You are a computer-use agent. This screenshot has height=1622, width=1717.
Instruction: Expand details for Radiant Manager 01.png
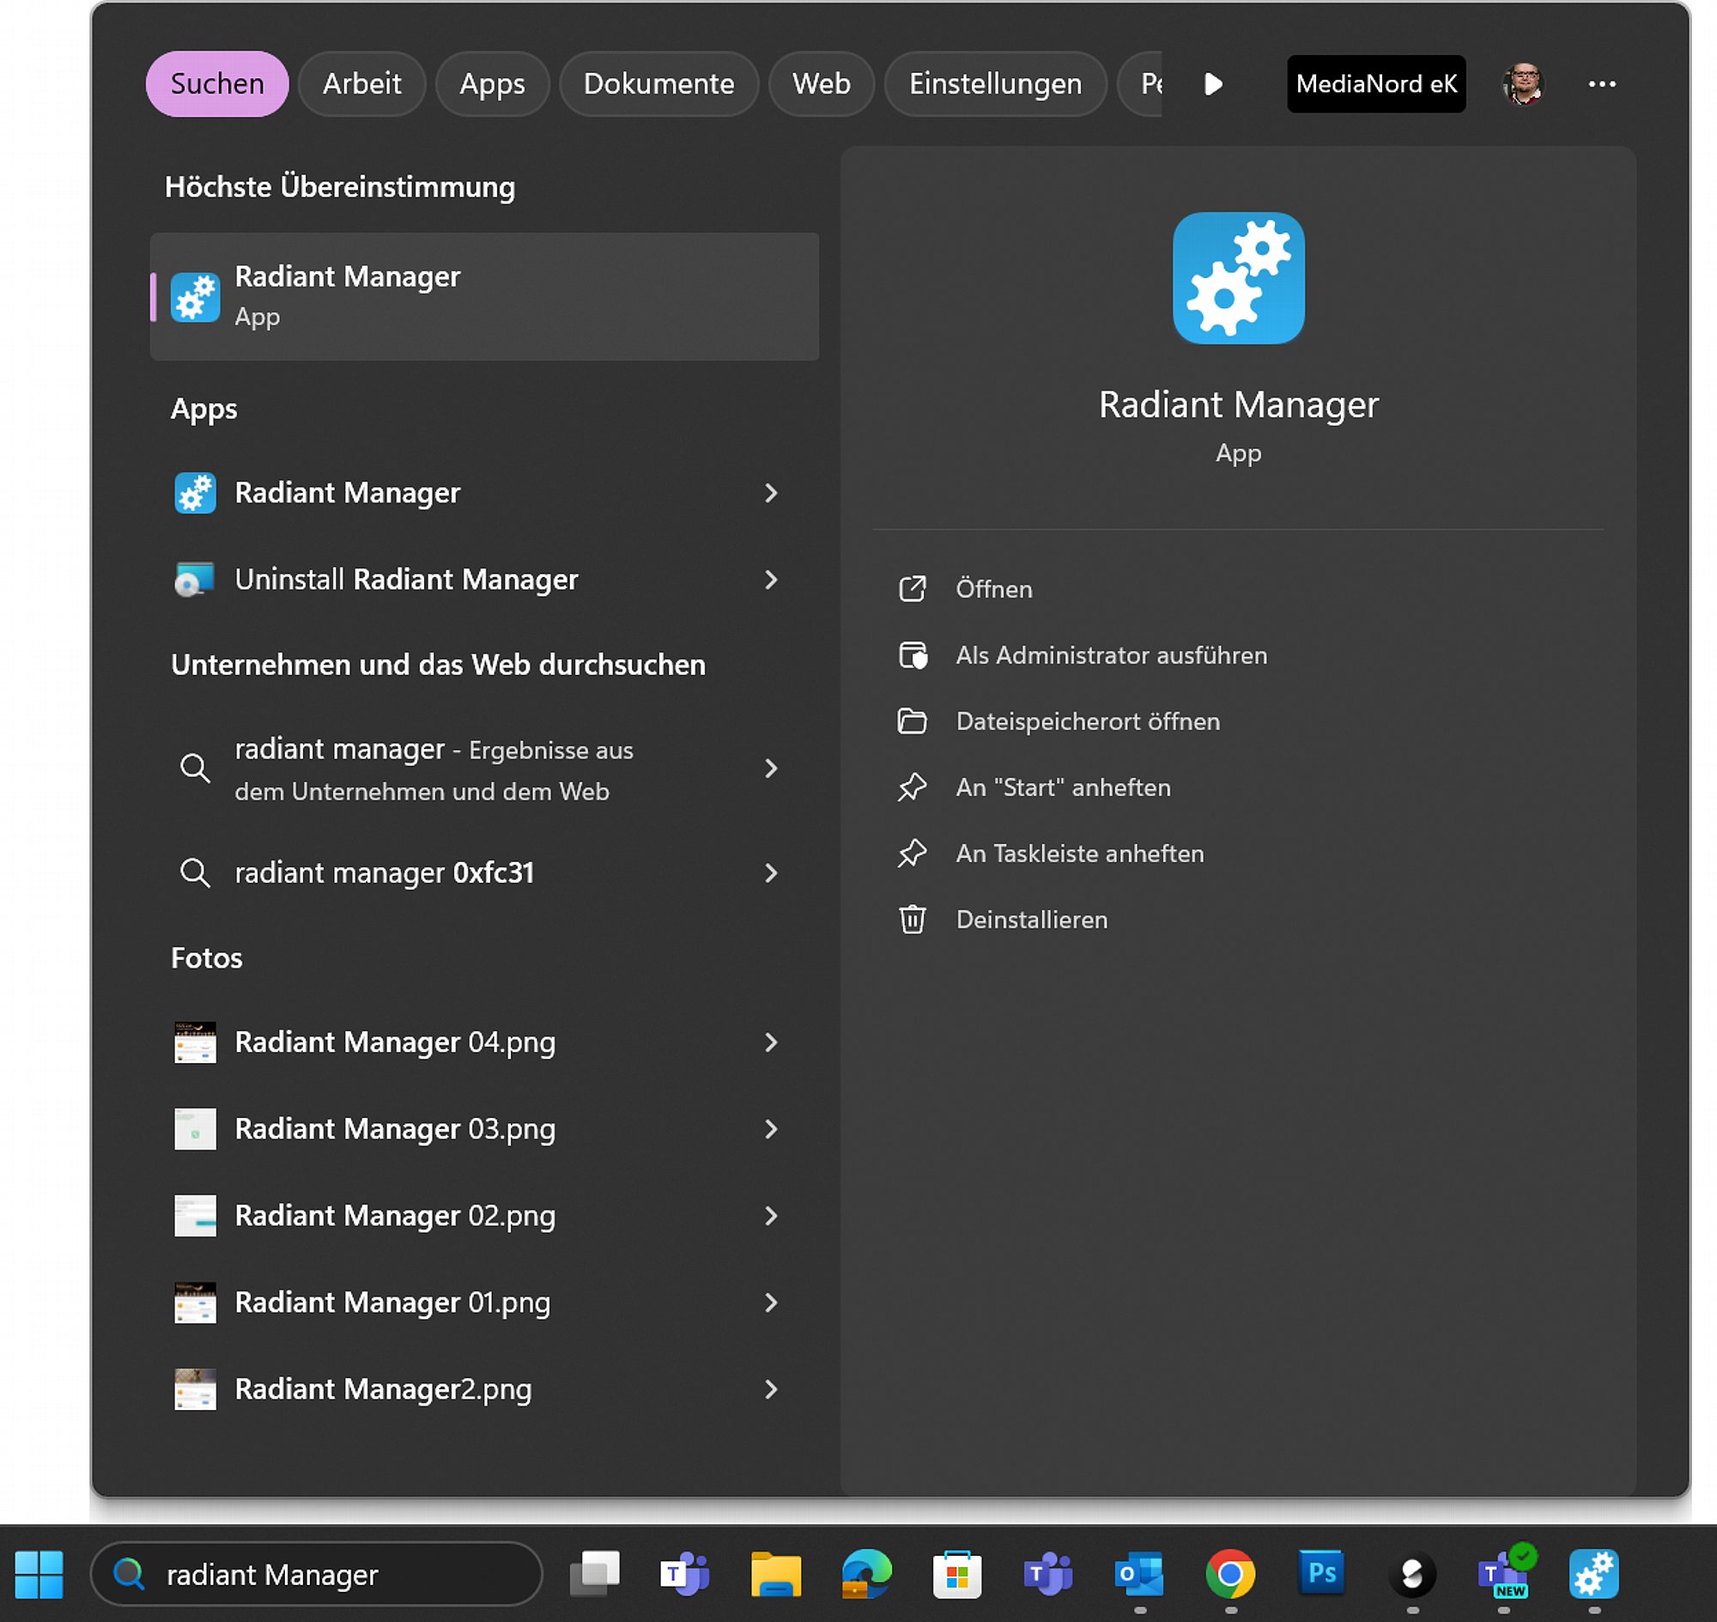coord(771,1303)
